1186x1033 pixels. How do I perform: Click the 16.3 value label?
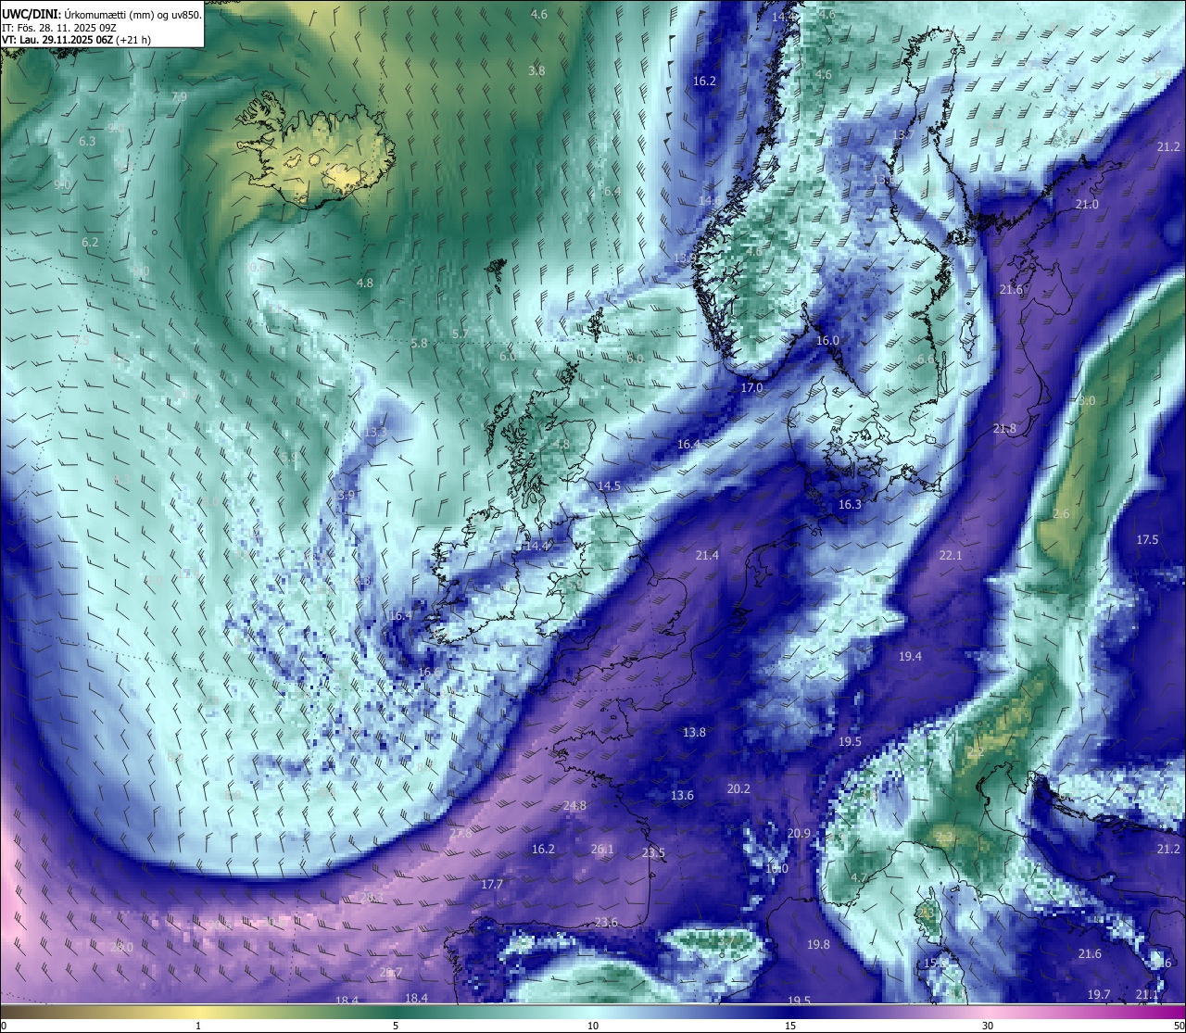point(850,505)
